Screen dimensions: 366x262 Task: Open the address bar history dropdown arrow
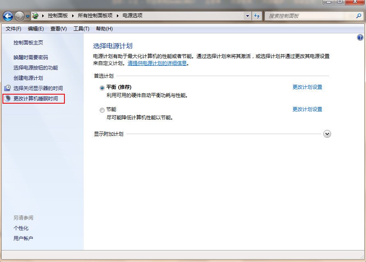point(247,16)
